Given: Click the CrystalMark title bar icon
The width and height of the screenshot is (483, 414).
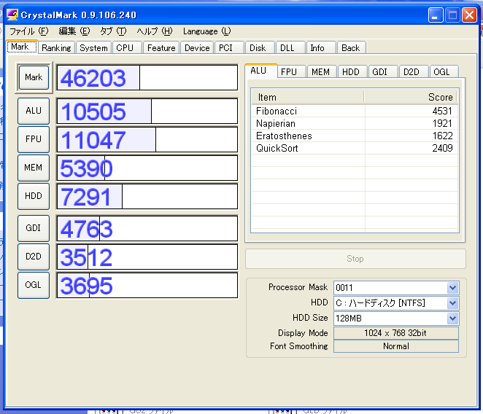Looking at the screenshot, I should pyautogui.click(x=12, y=15).
